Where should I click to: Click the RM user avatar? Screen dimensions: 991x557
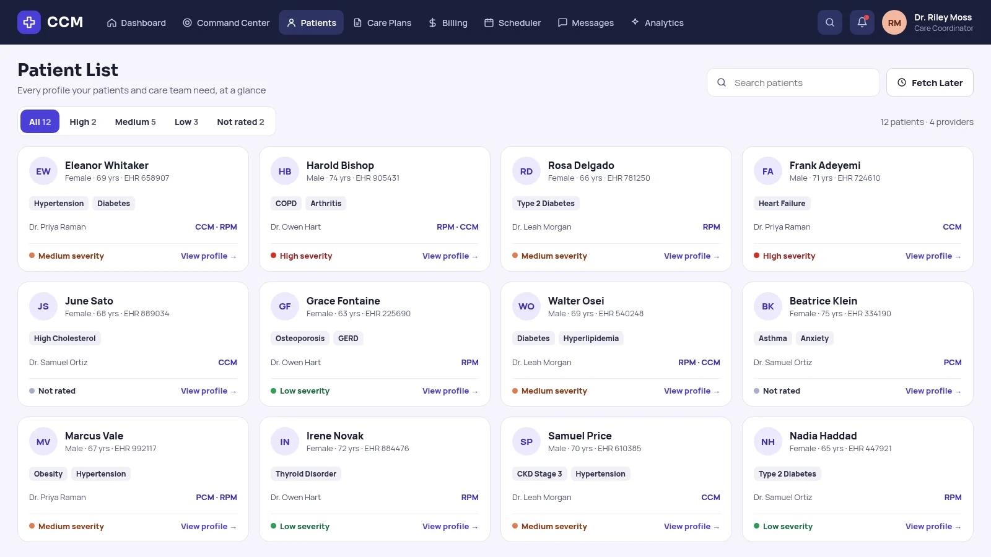pos(894,22)
